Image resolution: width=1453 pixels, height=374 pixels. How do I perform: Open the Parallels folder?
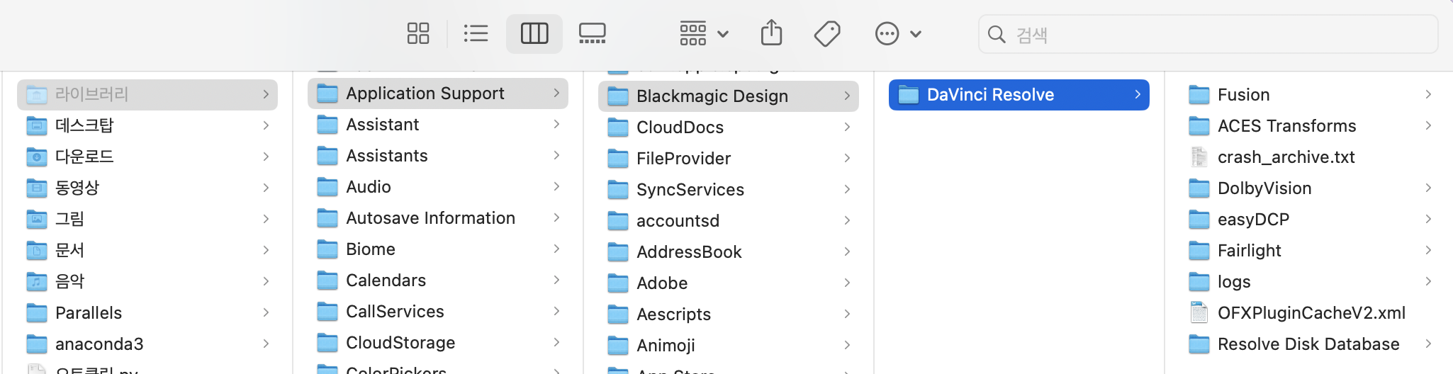147,312
